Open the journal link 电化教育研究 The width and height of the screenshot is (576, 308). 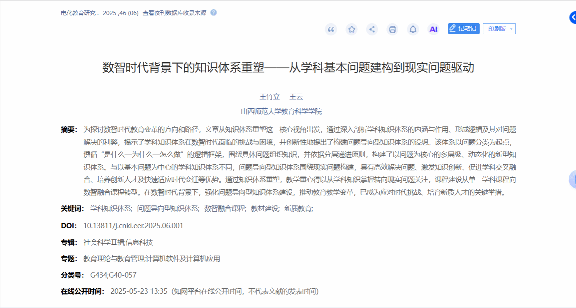(78, 13)
